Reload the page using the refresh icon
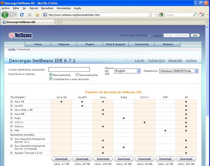This screenshot has height=166, width=210. 22,15
